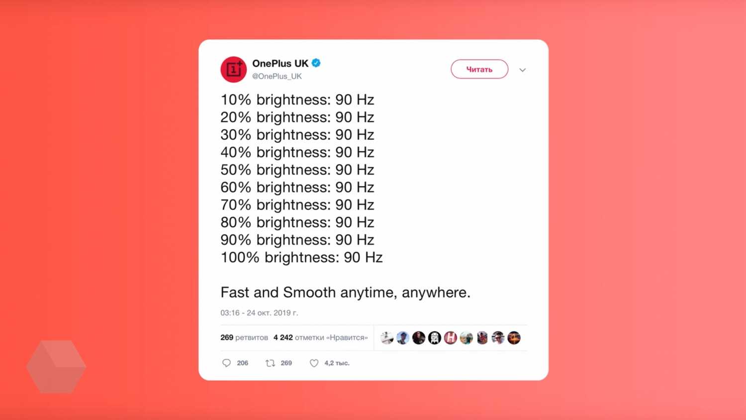Click the @OnePlus_UK handle
This screenshot has width=746, height=420.
[x=277, y=76]
